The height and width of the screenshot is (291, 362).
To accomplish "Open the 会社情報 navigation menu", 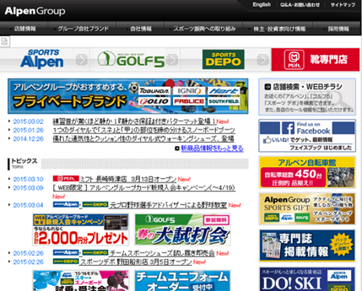I will pyautogui.click(x=140, y=28).
